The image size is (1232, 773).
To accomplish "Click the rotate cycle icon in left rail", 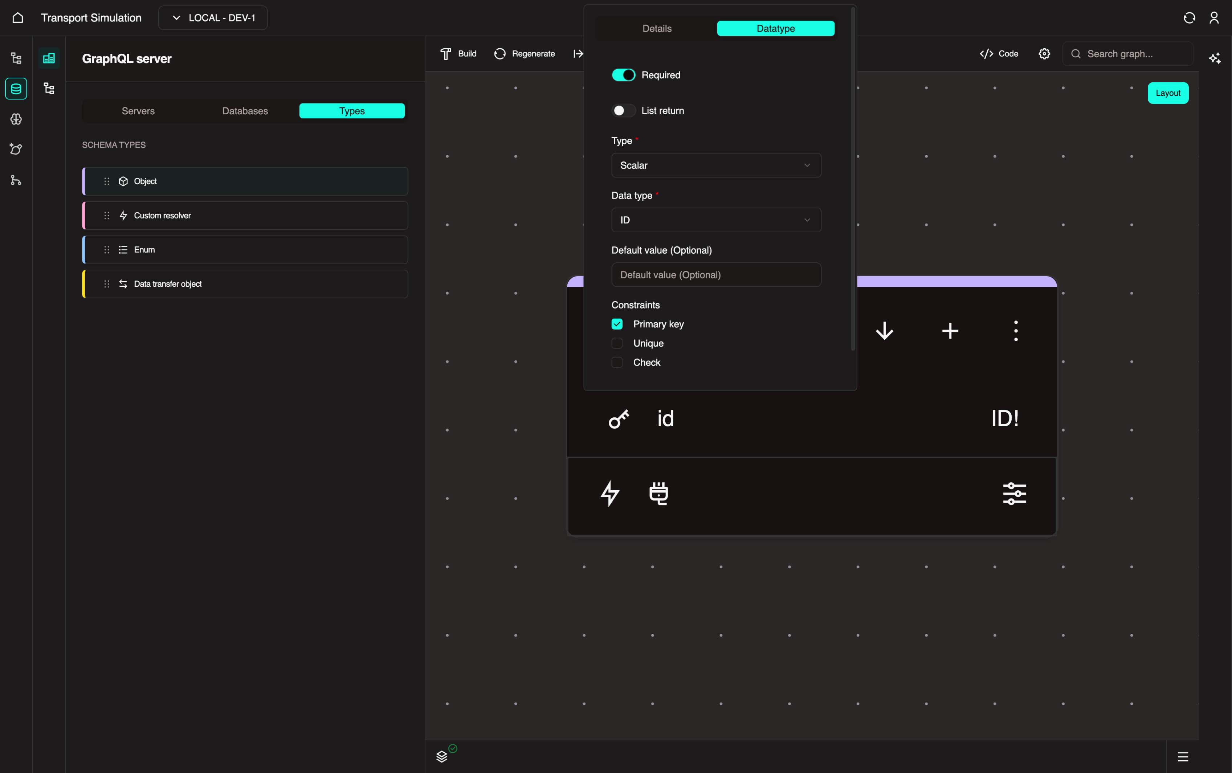I will [x=16, y=149].
